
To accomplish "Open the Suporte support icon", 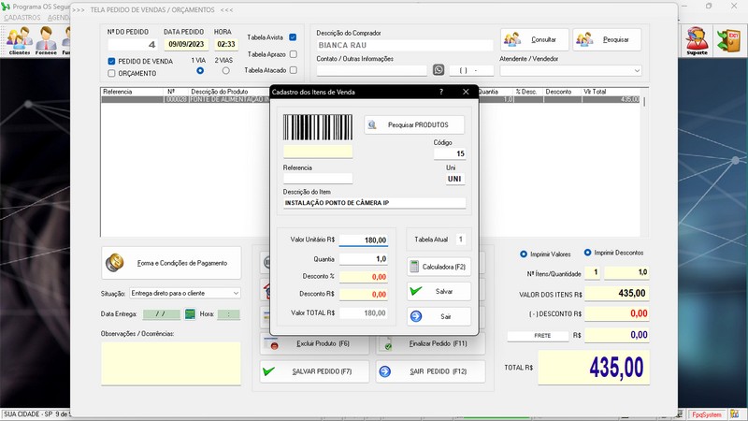I will [697, 40].
